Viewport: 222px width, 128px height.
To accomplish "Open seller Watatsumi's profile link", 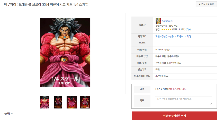I will (167, 21).
